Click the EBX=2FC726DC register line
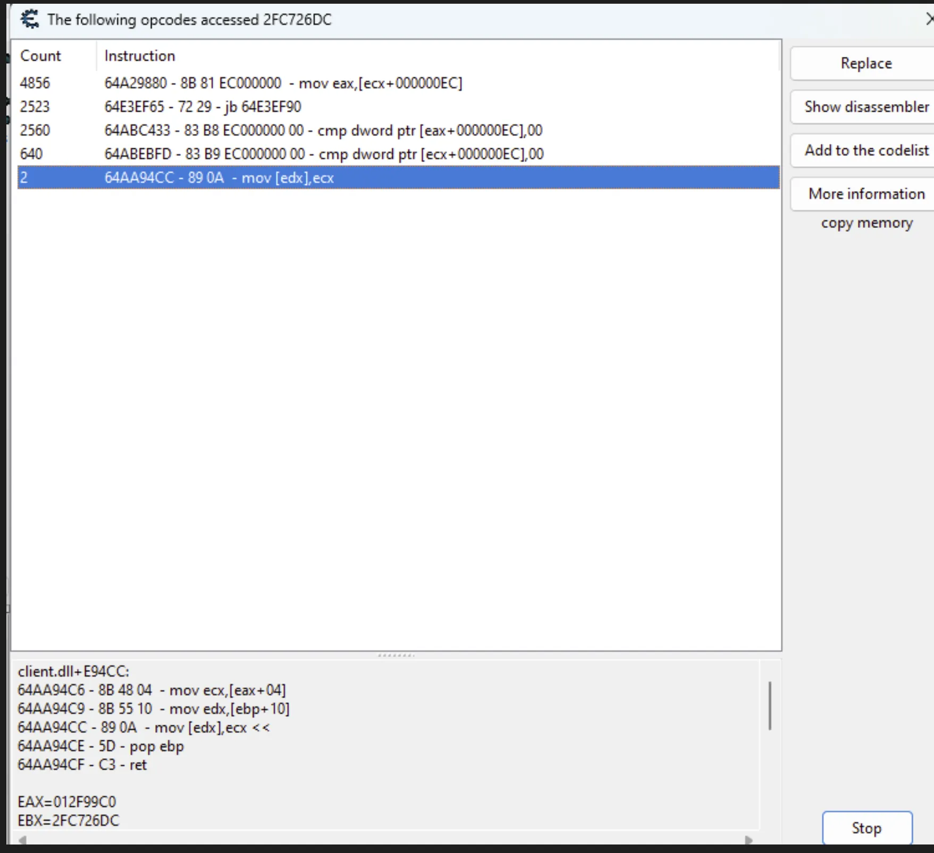Image resolution: width=934 pixels, height=853 pixels. [x=69, y=821]
